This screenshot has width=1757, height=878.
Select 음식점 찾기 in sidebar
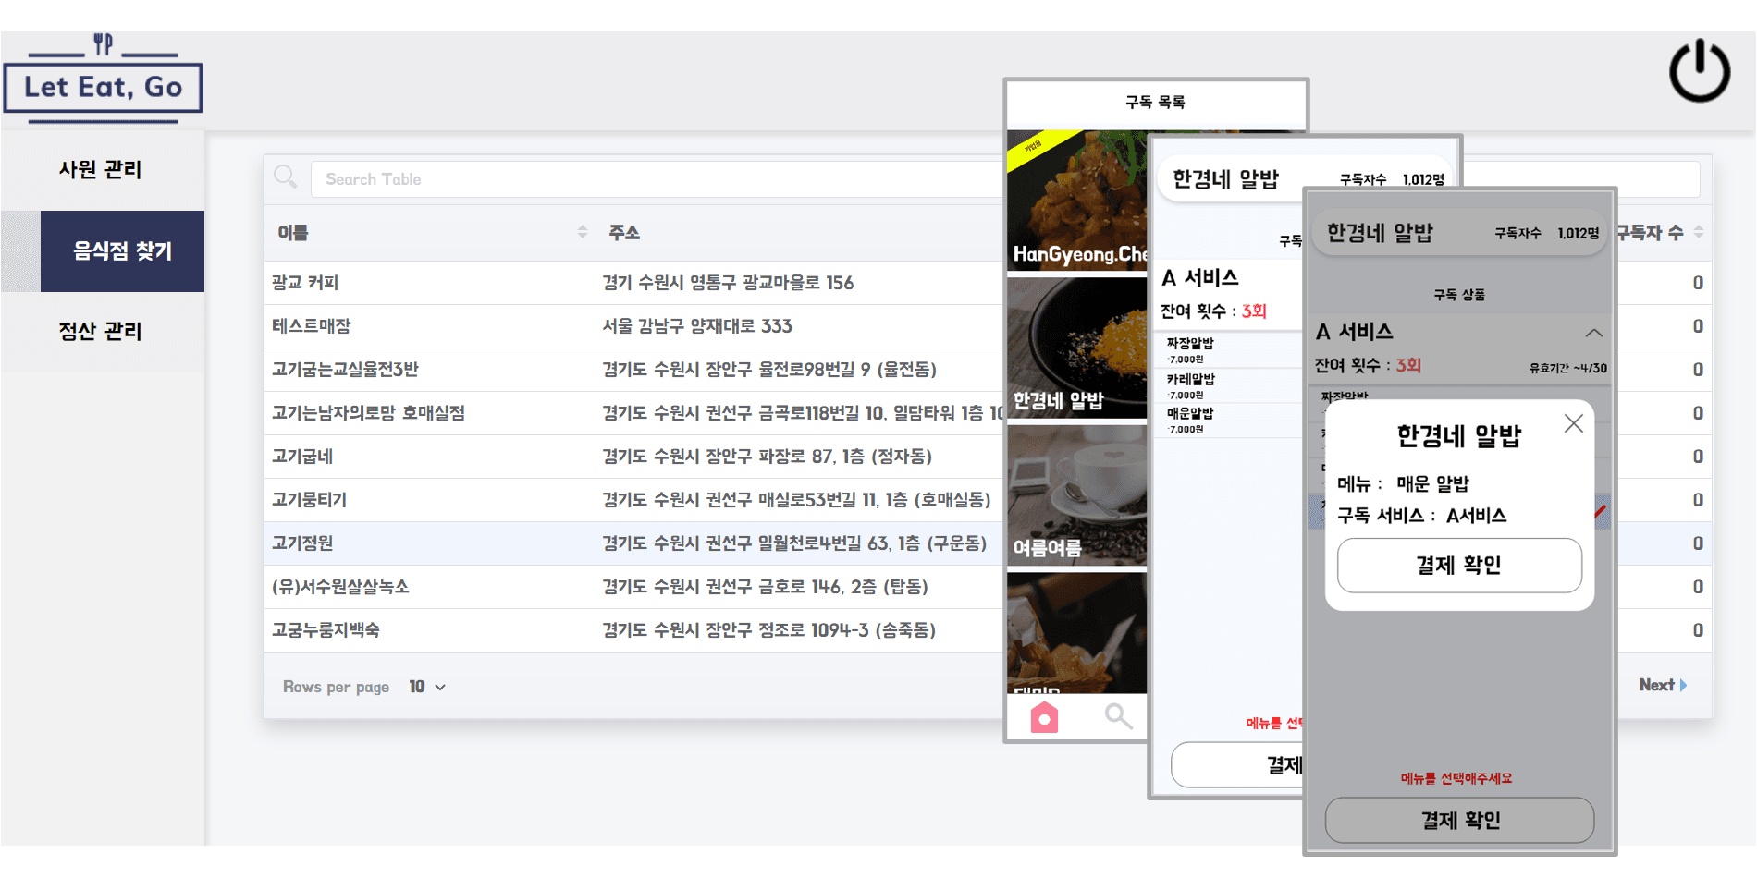click(122, 250)
